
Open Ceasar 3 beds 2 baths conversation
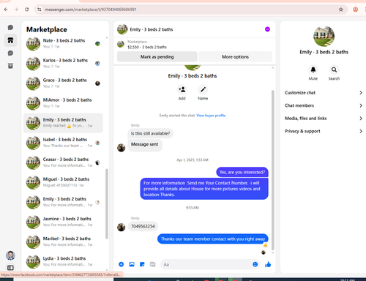pyautogui.click(x=64, y=162)
